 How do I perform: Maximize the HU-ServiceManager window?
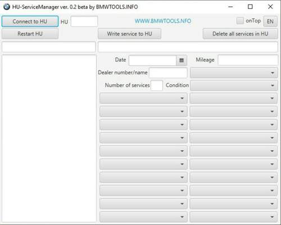250,7
